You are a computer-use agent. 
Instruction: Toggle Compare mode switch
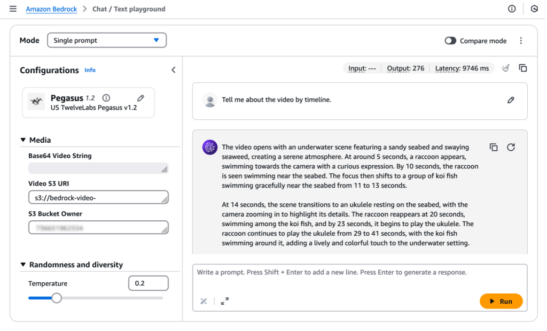coord(450,41)
